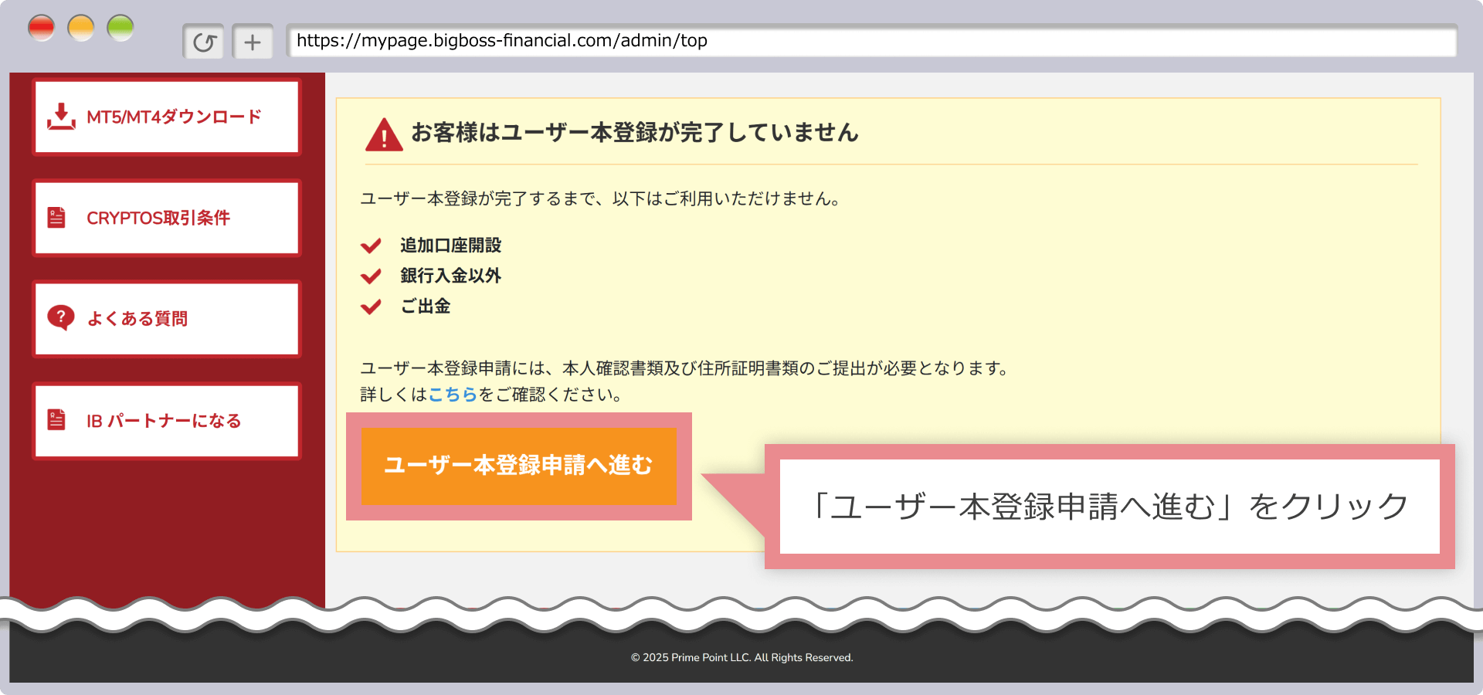Open the CRYPTOS取引条件 menu item

pyautogui.click(x=167, y=218)
